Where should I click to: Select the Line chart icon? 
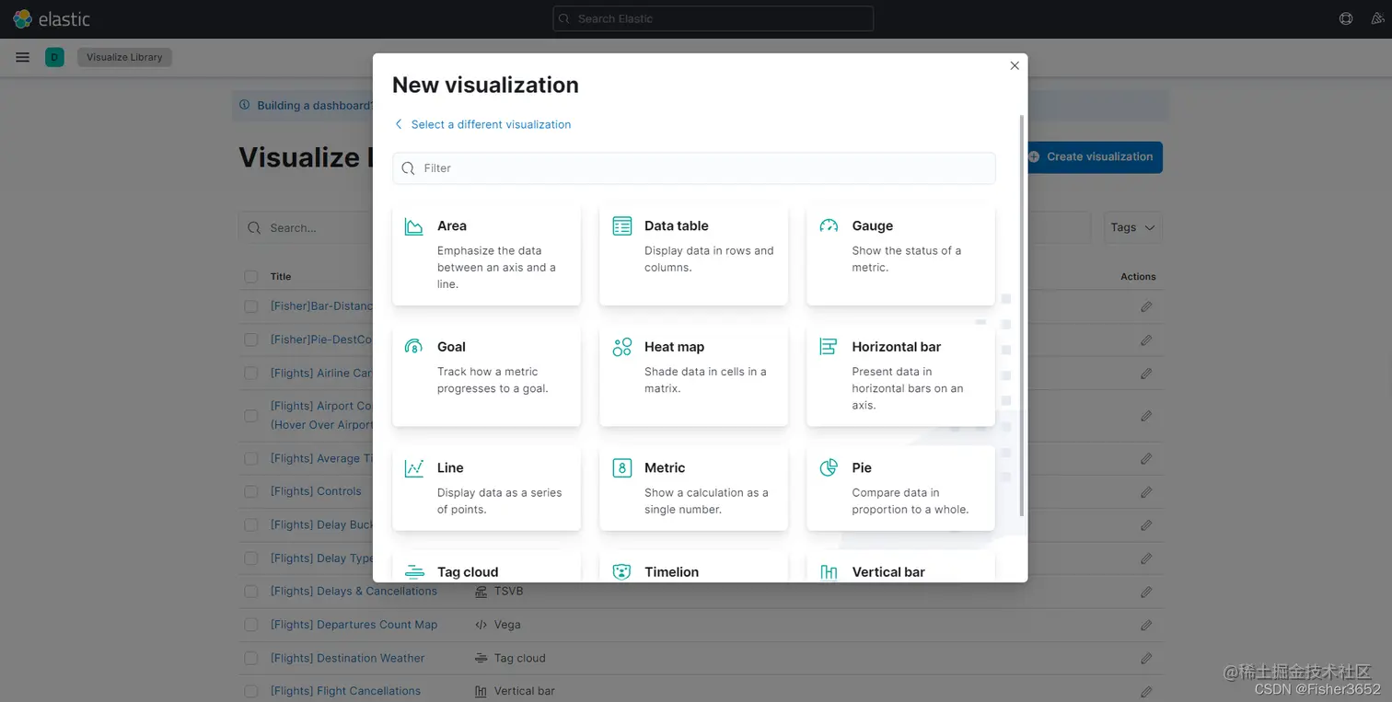414,468
